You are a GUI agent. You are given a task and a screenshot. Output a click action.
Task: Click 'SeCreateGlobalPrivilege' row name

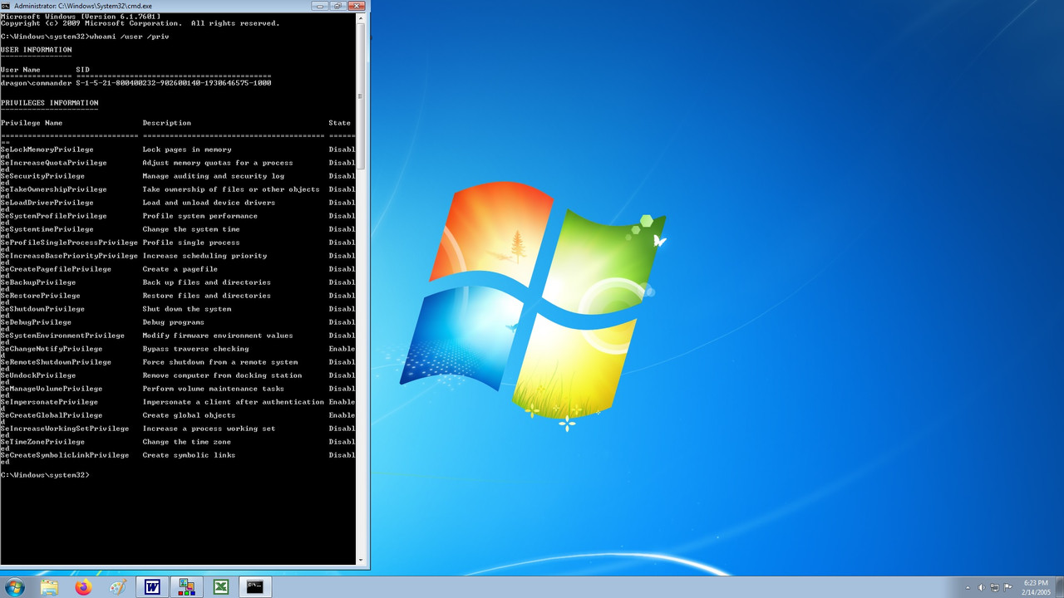pos(52,415)
